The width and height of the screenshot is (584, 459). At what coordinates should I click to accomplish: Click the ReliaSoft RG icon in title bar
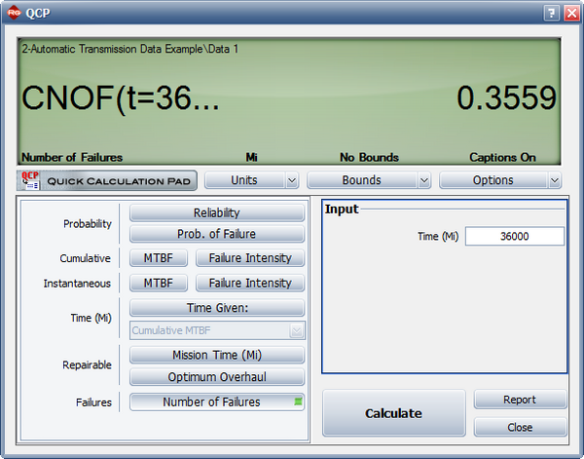[x=15, y=13]
